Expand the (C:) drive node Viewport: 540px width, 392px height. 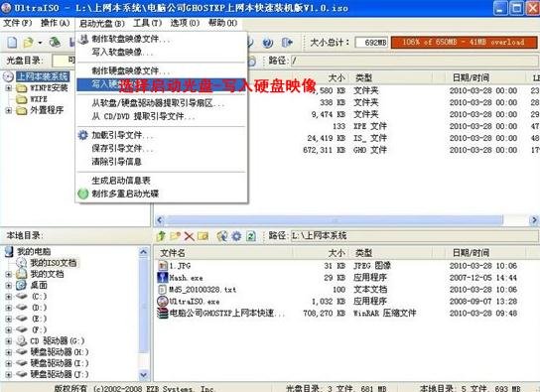tap(9, 297)
